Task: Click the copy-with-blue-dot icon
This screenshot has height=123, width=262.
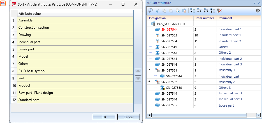Action: (177, 11)
